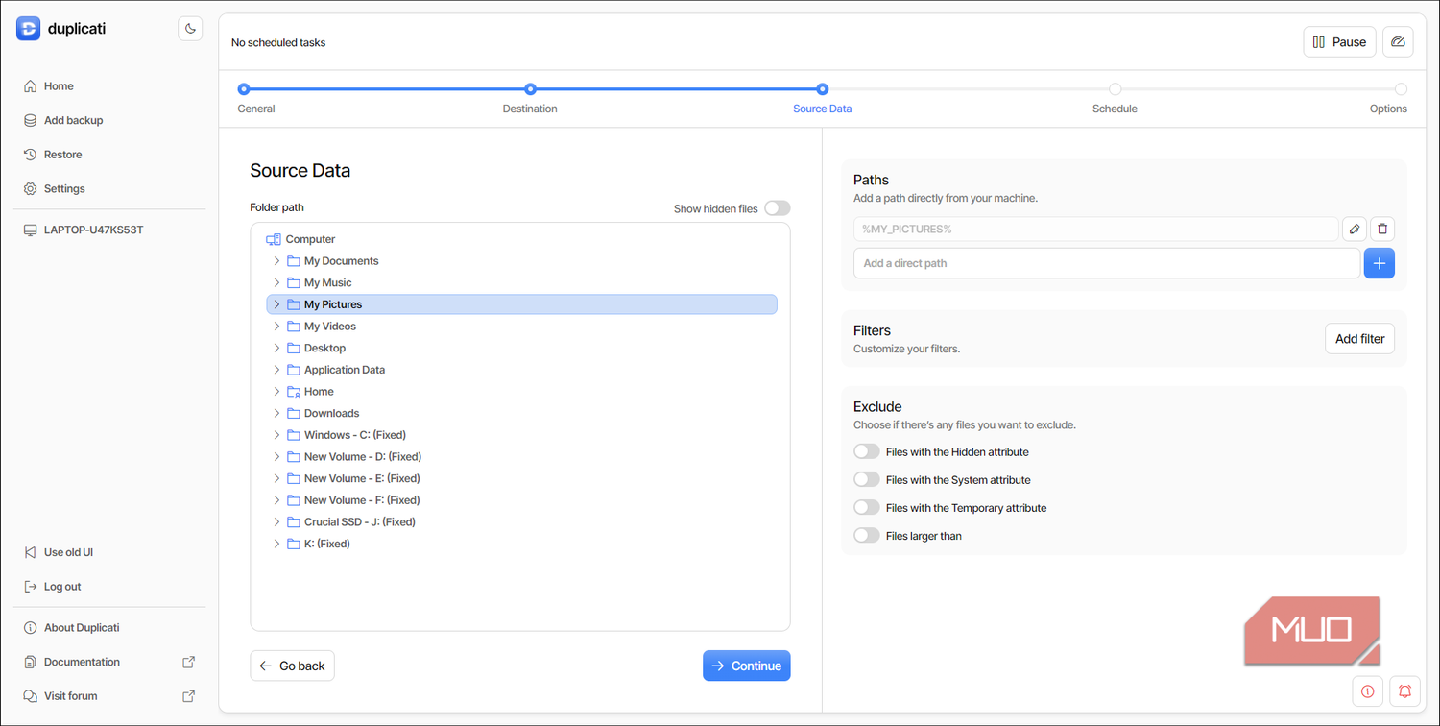Expand New Volume - E: (Fixed) drive
Viewport: 1440px width, 726px height.
[276, 478]
